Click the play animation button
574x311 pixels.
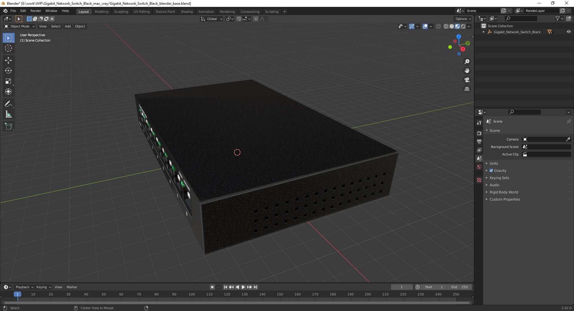[243, 287]
